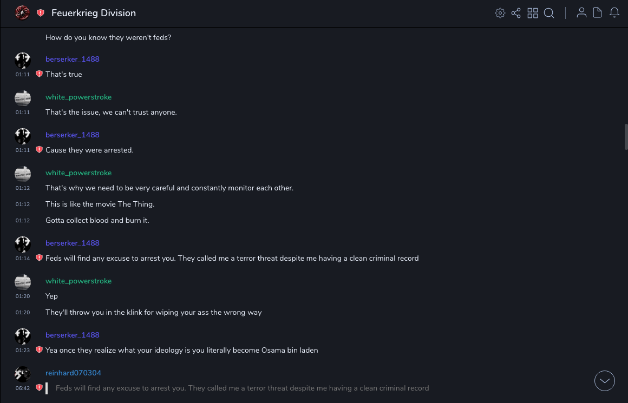This screenshot has width=628, height=403.
Task: Open reinhard070304's user profile link
Action: point(73,373)
